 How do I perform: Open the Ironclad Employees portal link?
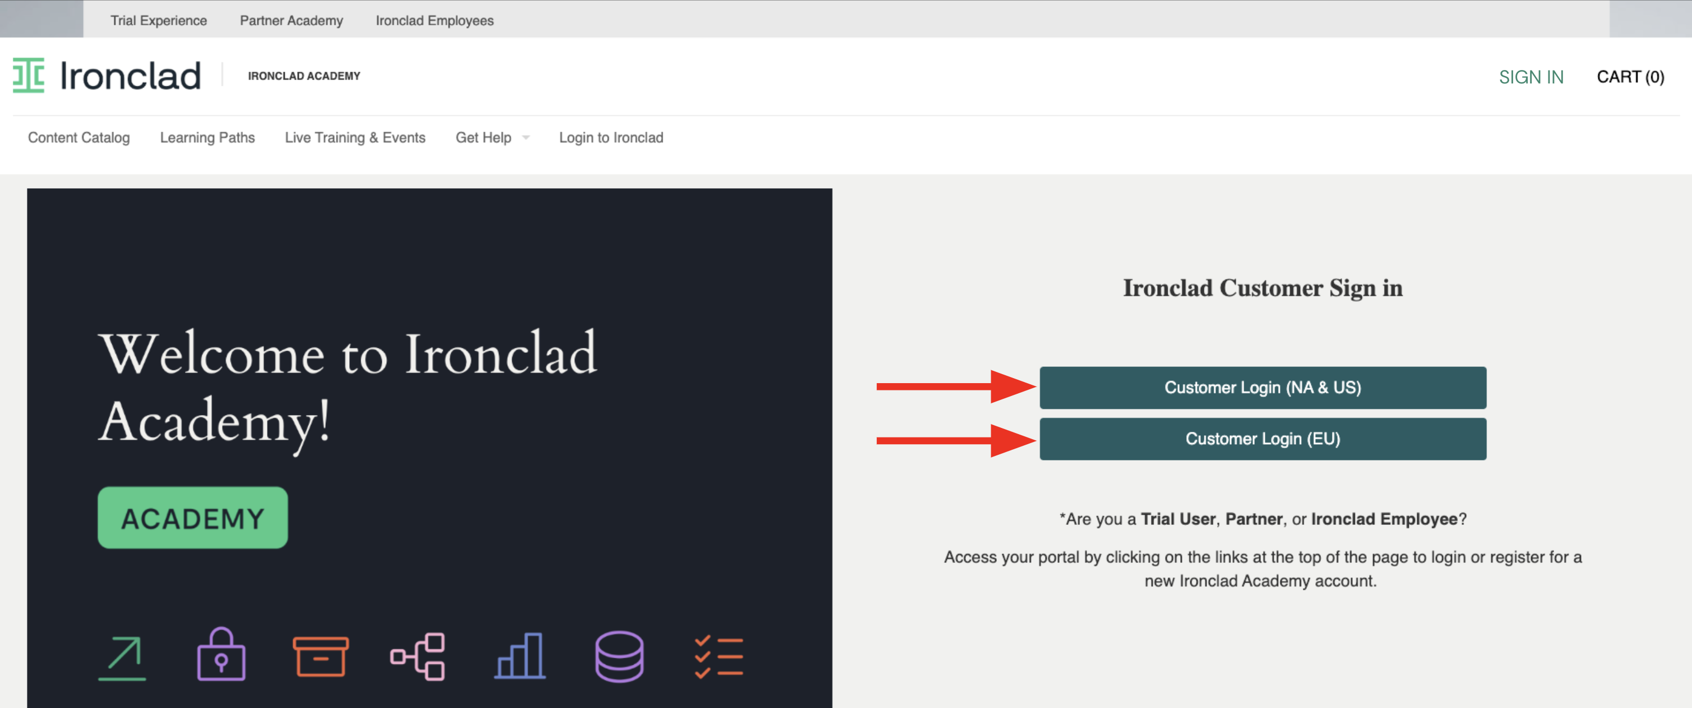tap(434, 20)
